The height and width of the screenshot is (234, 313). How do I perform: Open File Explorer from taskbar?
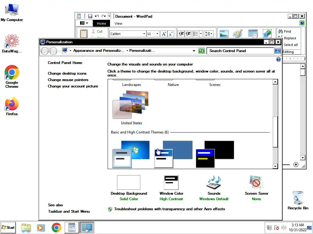26,228
